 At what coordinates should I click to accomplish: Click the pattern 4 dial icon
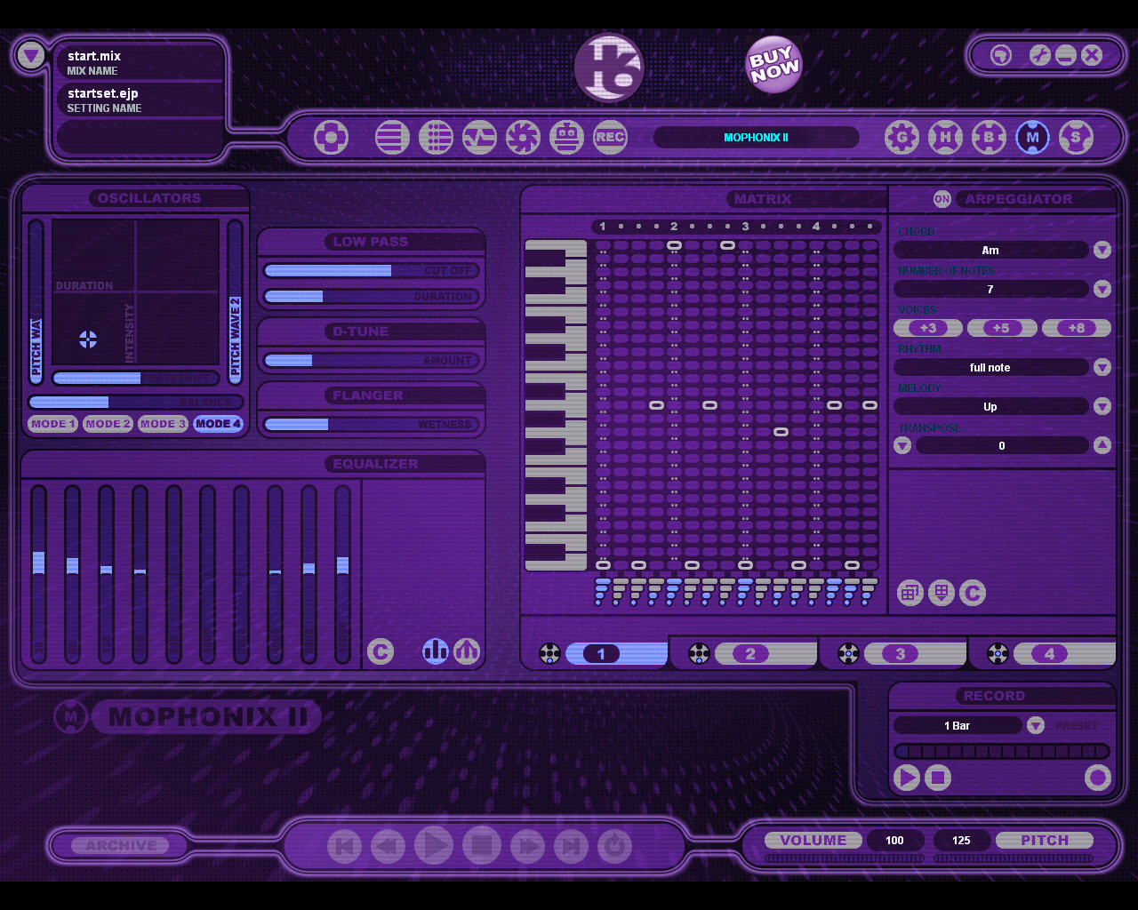(998, 654)
